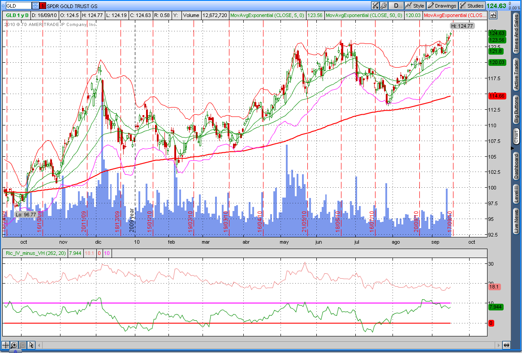Click the study/brush icon with arrow in top toolbar
This screenshot has height=353, width=522.
coord(375,6)
